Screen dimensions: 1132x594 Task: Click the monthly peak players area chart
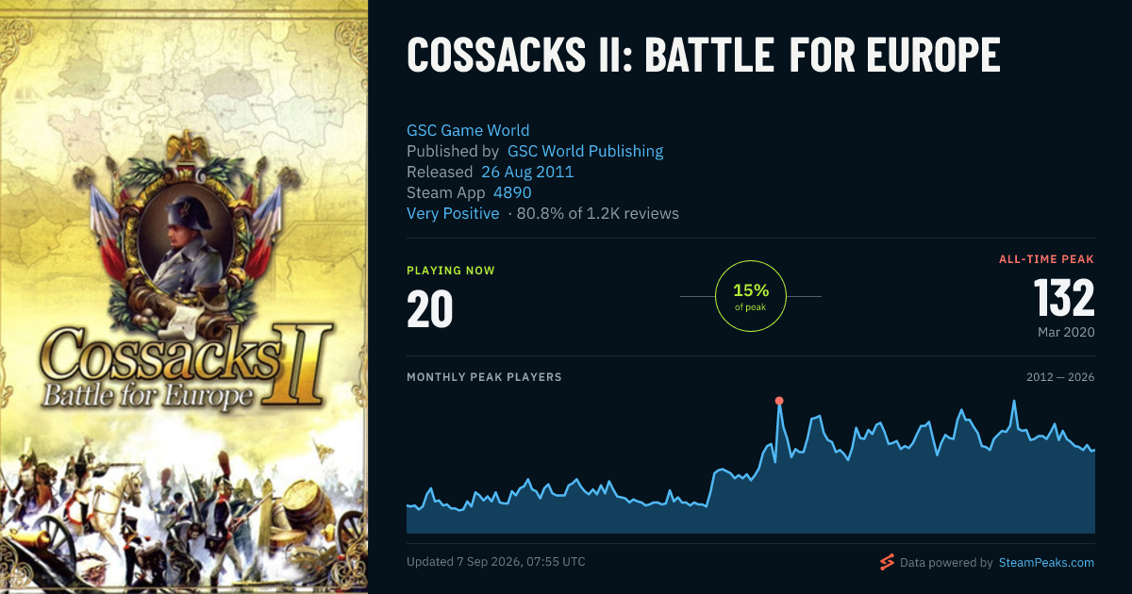(x=751, y=467)
